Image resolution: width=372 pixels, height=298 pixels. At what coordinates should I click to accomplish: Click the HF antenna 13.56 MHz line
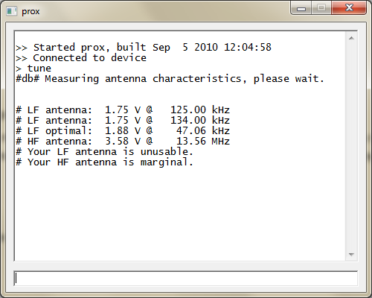point(123,142)
